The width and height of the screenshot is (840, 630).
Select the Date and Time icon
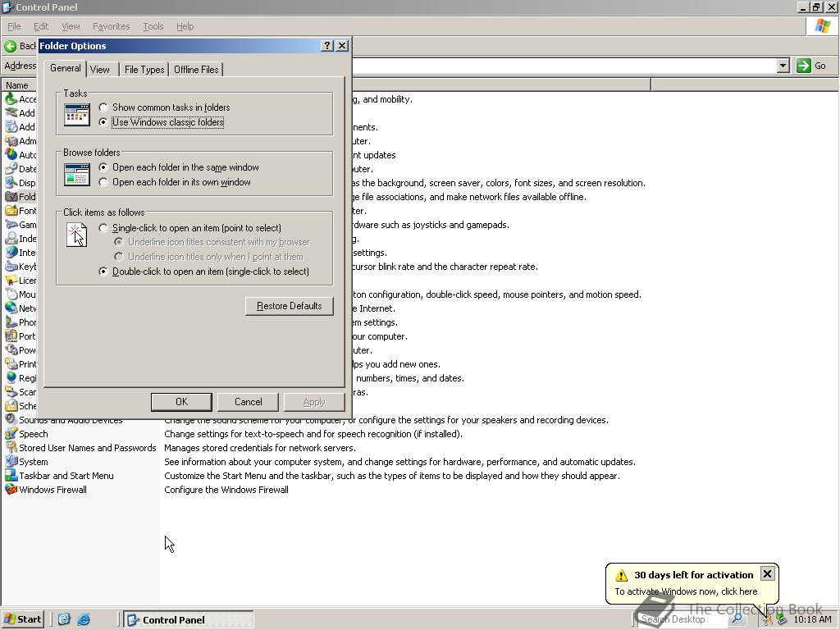coord(11,169)
